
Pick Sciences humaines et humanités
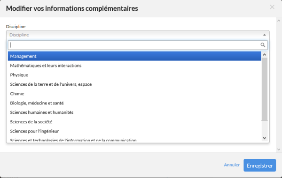[134, 112]
